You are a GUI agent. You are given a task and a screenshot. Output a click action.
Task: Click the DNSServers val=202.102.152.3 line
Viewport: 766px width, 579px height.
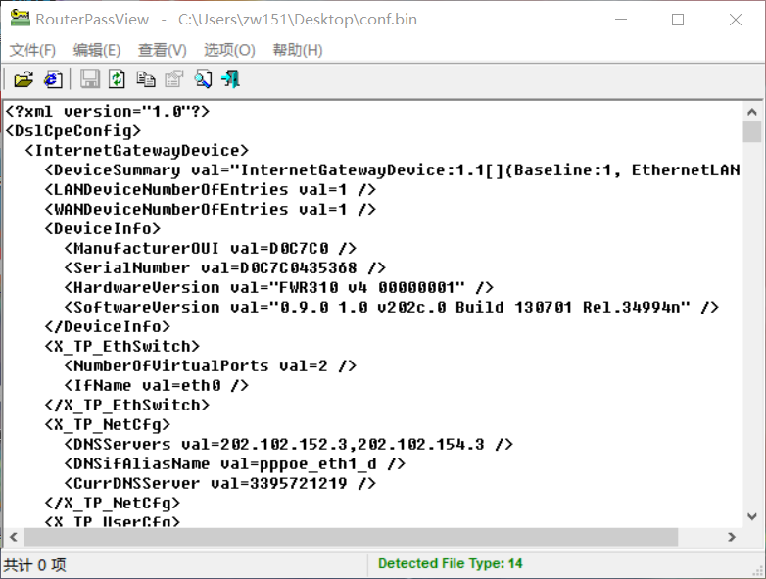(288, 444)
